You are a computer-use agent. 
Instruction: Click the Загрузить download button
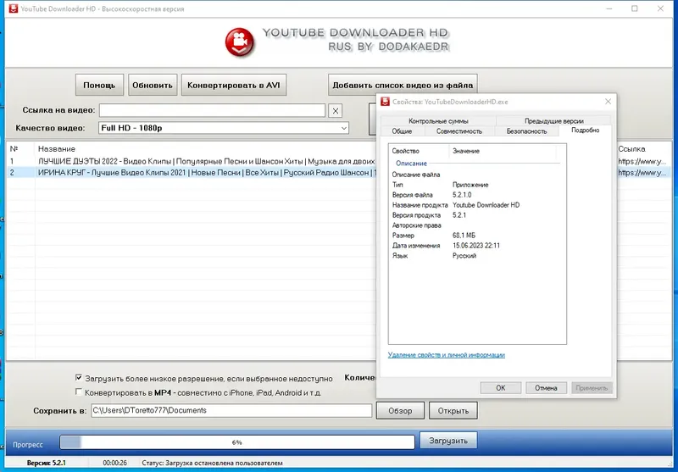click(448, 441)
